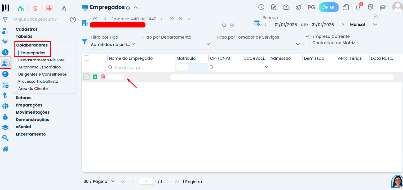Expand the Filtro por Tipo dropdown
This screenshot has height=190, width=403.
coord(133,44)
